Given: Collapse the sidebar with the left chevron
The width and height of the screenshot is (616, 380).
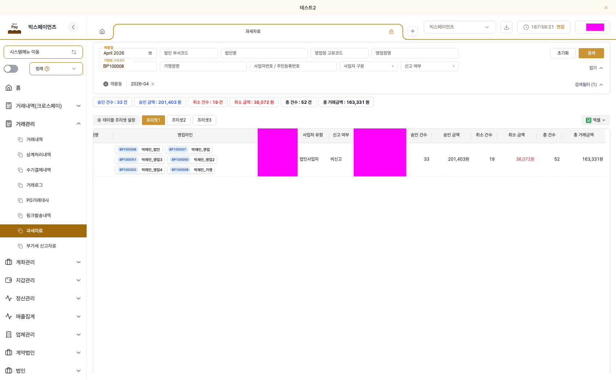Looking at the screenshot, I should pyautogui.click(x=73, y=27).
